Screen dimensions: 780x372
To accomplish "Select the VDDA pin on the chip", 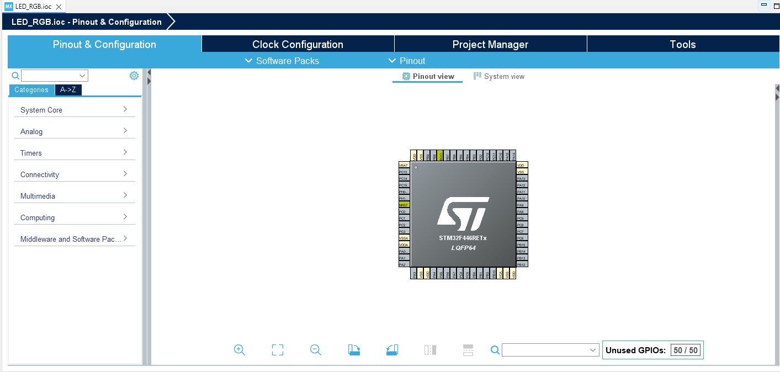I will pos(404,245).
